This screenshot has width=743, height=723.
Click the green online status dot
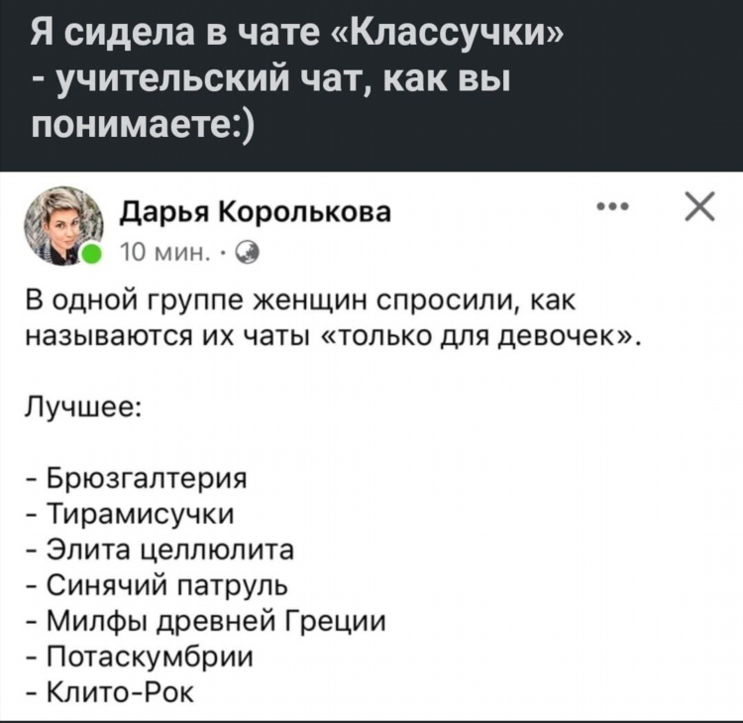point(91,254)
